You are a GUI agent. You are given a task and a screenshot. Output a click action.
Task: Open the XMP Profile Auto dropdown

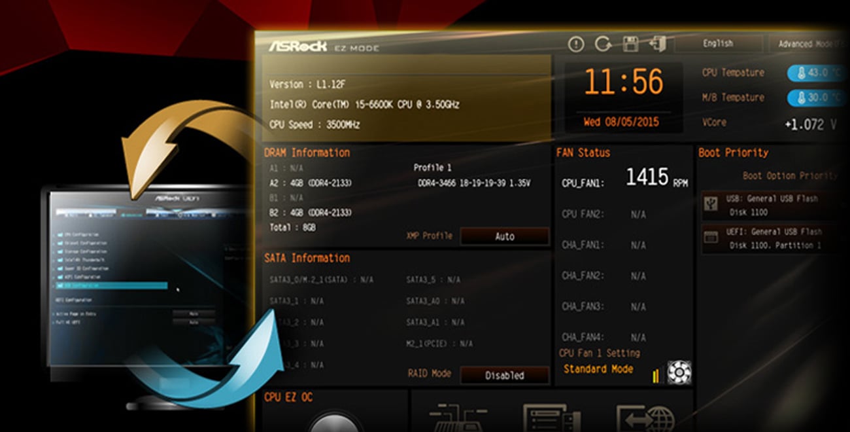tap(505, 236)
